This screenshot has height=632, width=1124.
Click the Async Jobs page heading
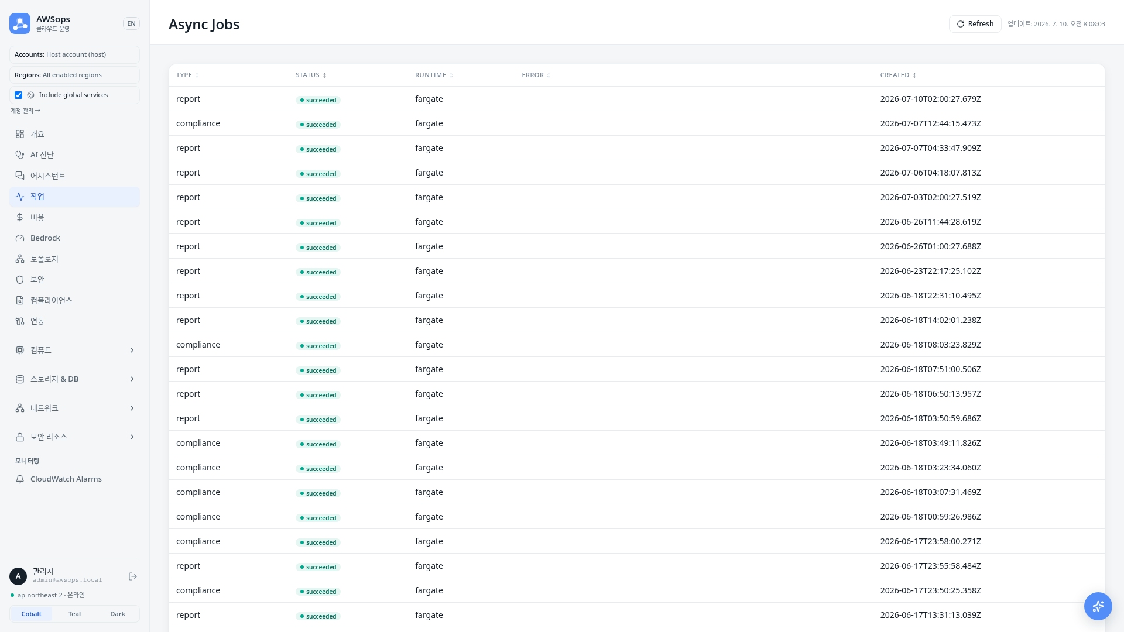(204, 24)
